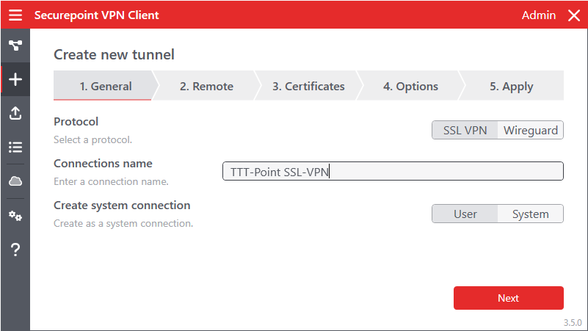This screenshot has width=588, height=331.
Task: Select Wireguard protocol
Action: tap(530, 131)
